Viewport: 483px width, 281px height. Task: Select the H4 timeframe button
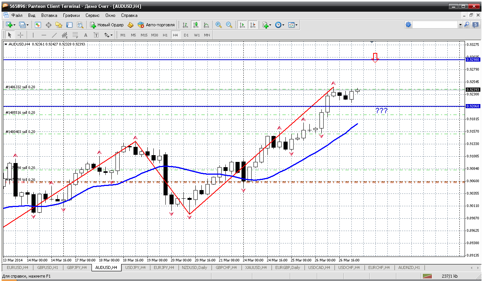(175, 35)
